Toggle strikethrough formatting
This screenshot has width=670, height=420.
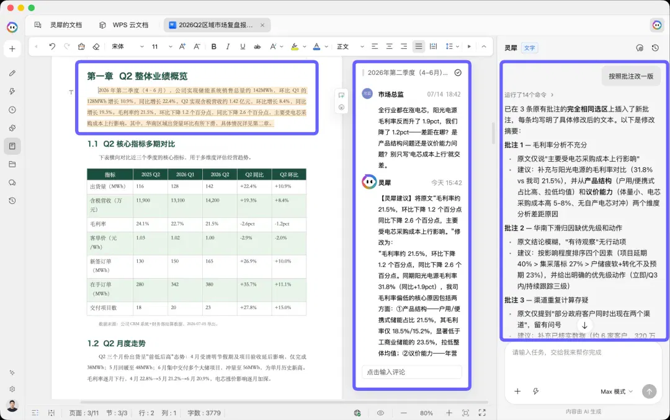point(257,46)
